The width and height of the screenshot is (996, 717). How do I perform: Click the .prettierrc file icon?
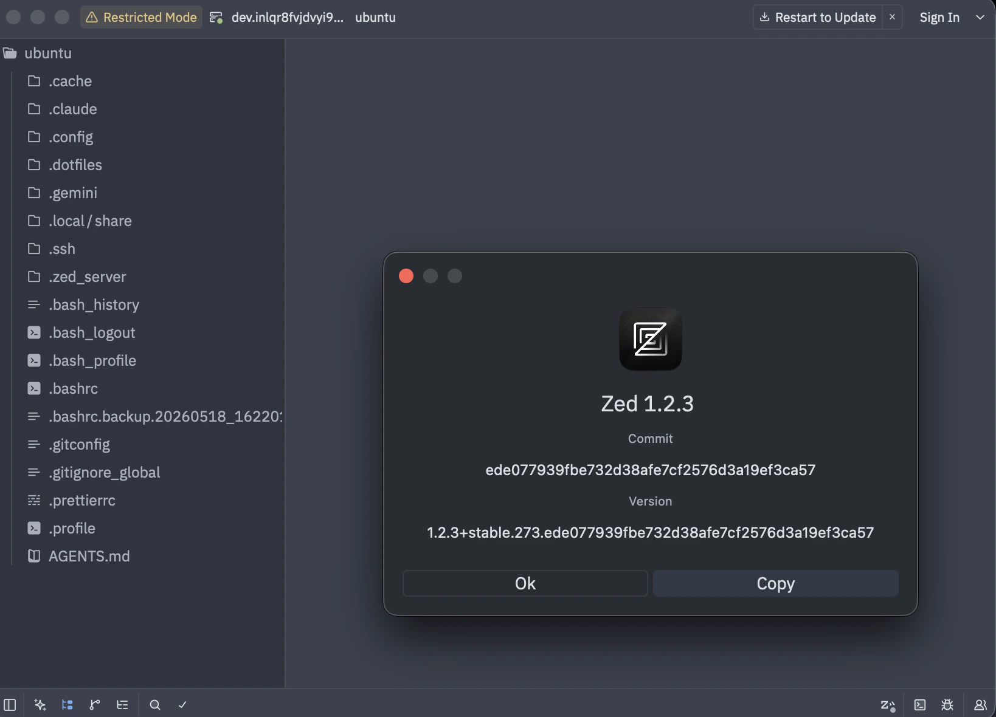pos(34,500)
